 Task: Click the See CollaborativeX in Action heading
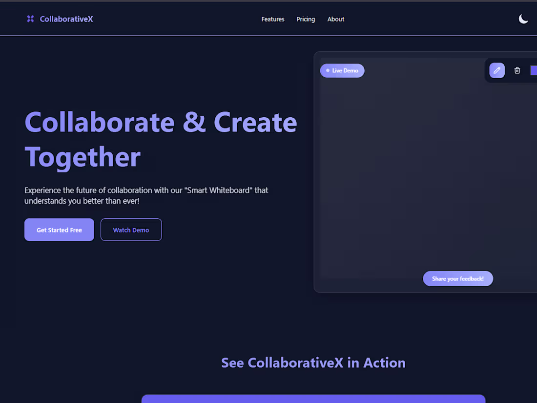tap(313, 362)
